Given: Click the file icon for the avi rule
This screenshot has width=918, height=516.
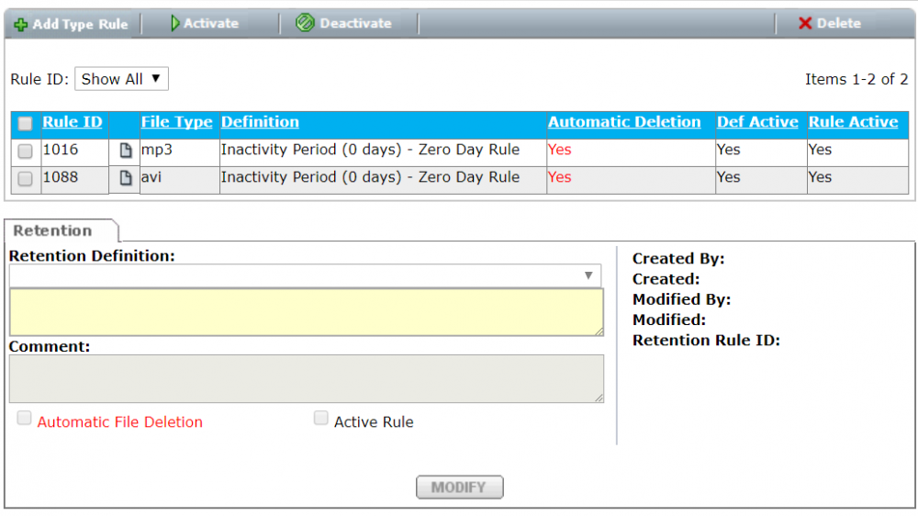Looking at the screenshot, I should pos(127,178).
